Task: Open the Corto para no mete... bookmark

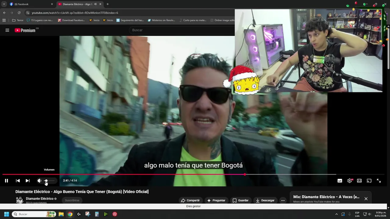Action: [193, 20]
